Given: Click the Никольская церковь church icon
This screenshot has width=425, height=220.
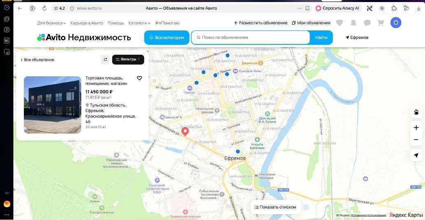Looking at the screenshot, I should pos(217,111).
